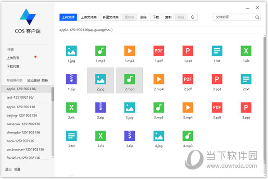Select the 2.pdf file icon
This screenshot has width=268, height=179.
click(x=188, y=79)
